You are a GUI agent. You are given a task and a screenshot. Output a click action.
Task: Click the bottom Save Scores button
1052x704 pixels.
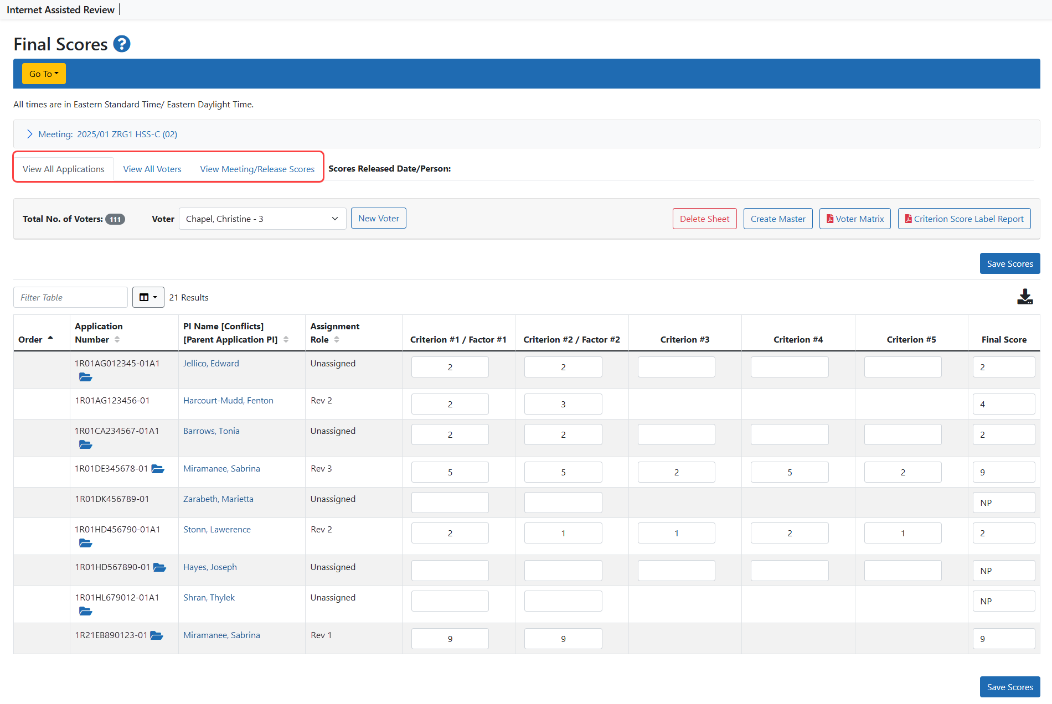[1010, 687]
